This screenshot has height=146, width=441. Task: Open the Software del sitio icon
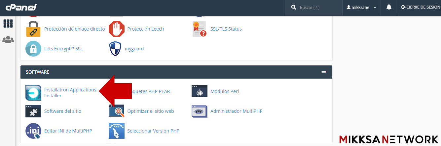[33, 111]
